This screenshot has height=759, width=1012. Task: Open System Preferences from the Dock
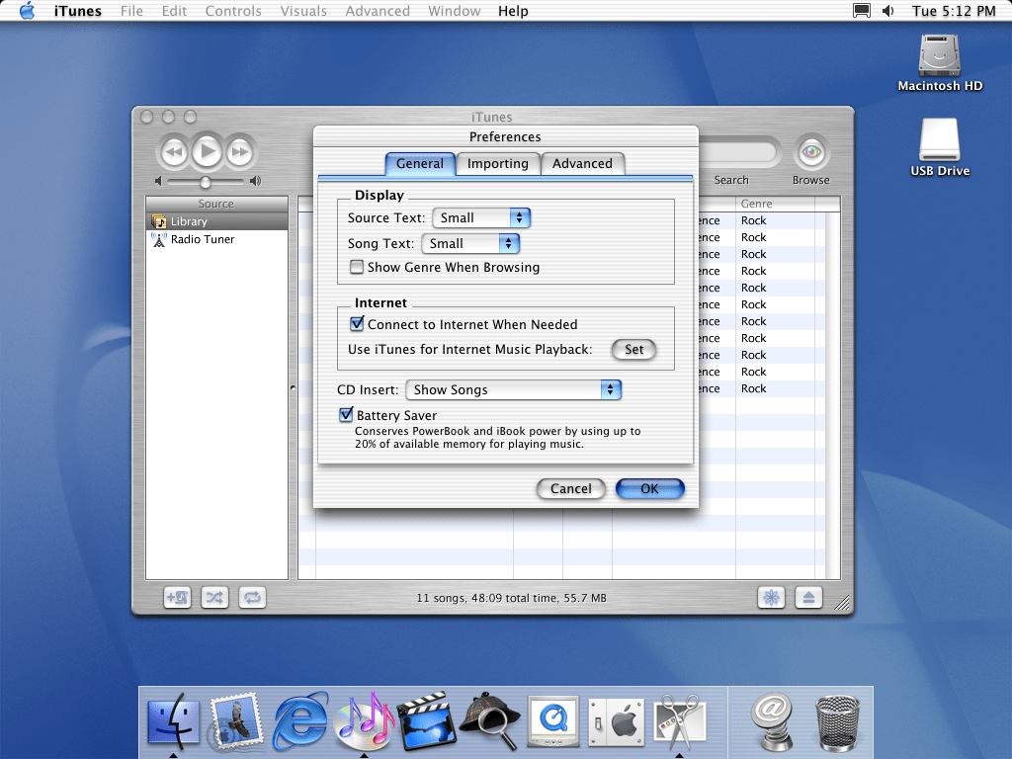point(617,722)
